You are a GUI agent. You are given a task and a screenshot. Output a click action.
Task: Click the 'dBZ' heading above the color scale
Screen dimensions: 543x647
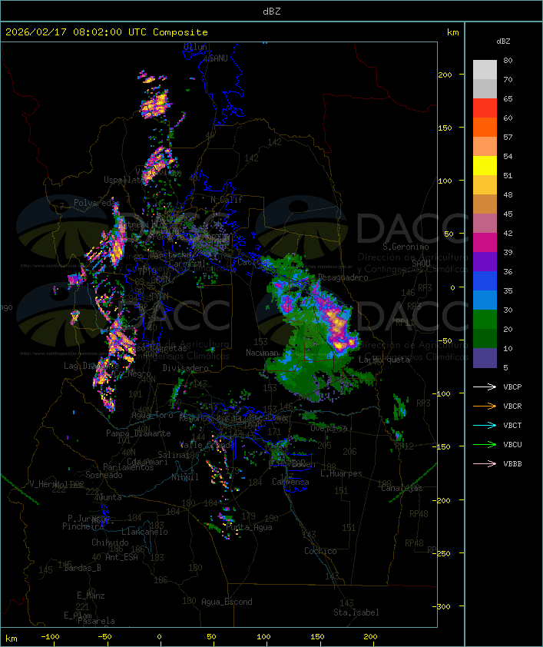[503, 41]
